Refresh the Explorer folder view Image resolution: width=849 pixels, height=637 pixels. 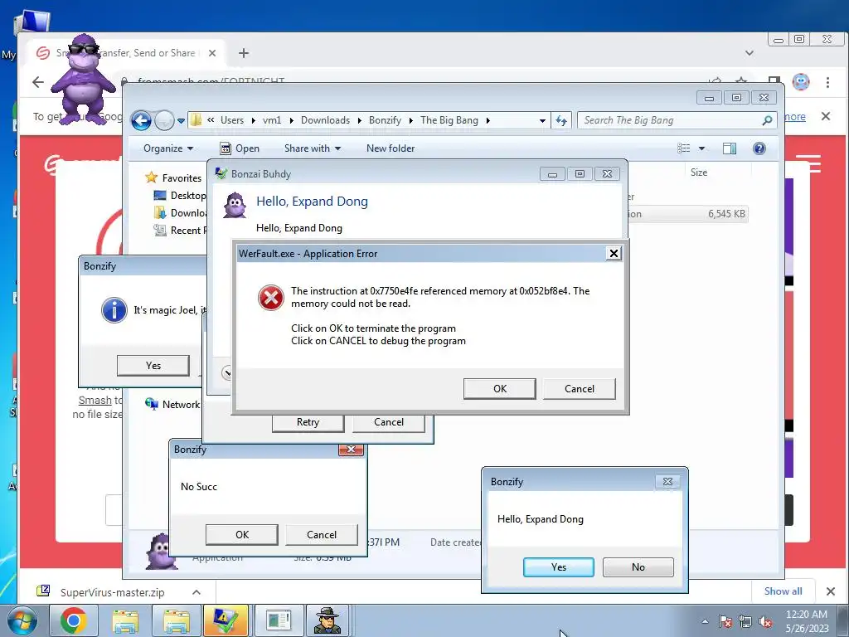(x=561, y=121)
